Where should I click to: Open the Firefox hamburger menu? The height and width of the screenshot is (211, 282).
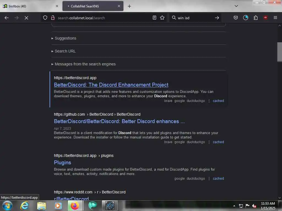pyautogui.click(x=275, y=18)
